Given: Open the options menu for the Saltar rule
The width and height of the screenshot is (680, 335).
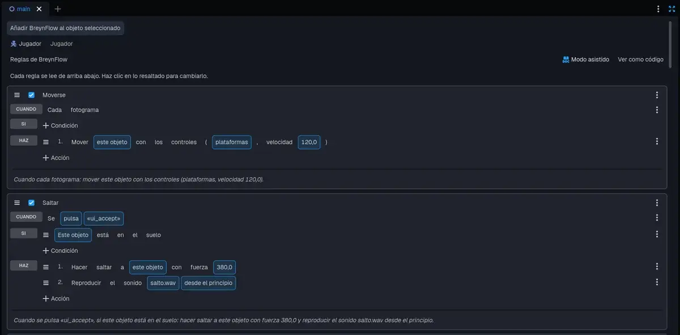Looking at the screenshot, I should [657, 203].
